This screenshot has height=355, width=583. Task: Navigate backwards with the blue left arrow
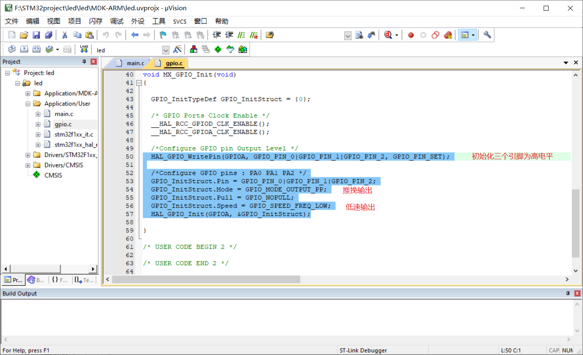tap(134, 35)
